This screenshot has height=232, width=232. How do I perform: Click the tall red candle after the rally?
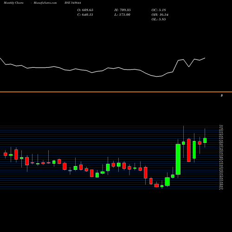coord(189,150)
